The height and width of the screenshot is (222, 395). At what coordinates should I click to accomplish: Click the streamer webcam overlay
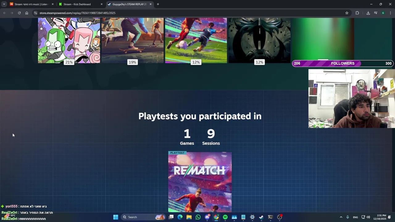(351, 98)
